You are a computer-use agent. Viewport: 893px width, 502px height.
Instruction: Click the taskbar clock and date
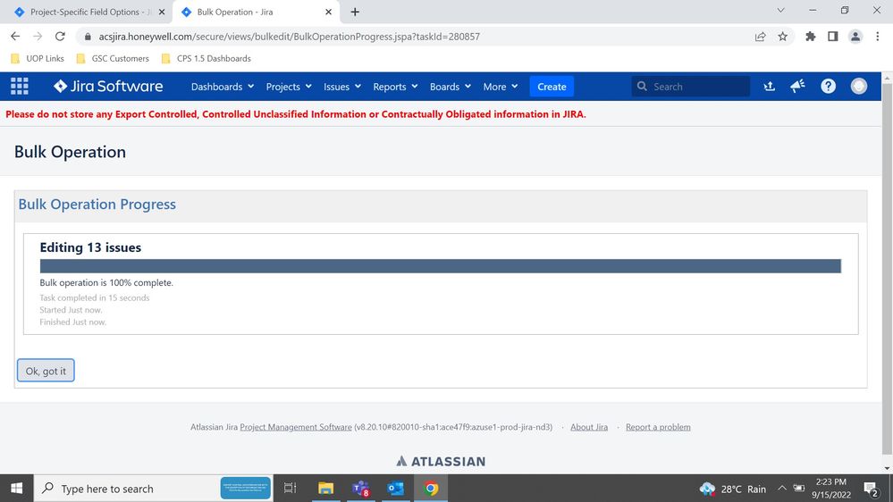click(x=831, y=489)
